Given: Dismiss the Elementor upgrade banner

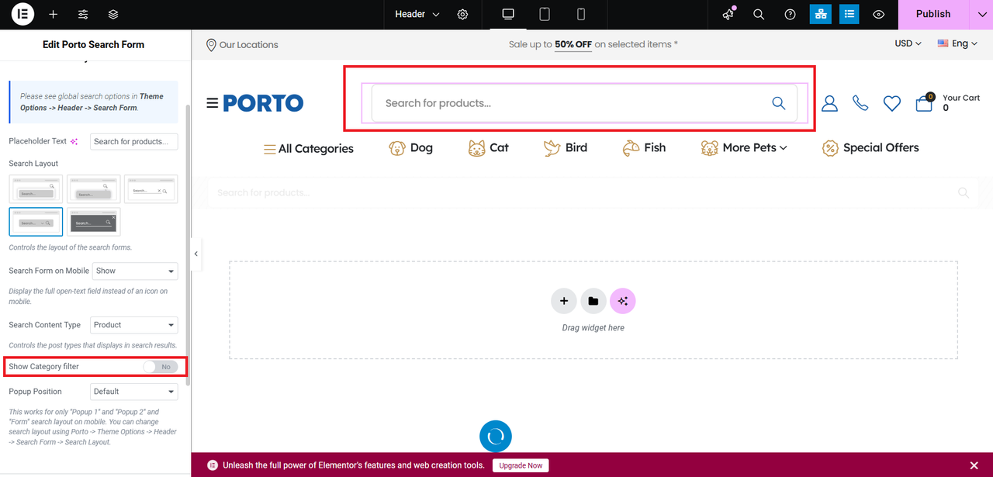Looking at the screenshot, I should point(974,465).
